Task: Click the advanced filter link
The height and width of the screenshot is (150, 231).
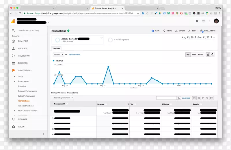Action: click(186, 98)
